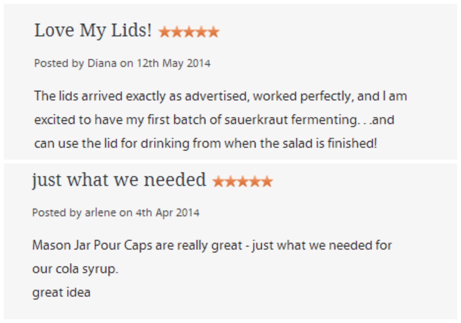Click the last star in arlene's review rating
Screen dimensions: 461x323
[267, 181]
